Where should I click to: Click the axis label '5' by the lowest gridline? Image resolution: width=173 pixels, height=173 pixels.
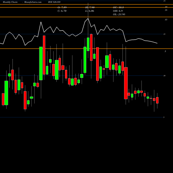164,117
